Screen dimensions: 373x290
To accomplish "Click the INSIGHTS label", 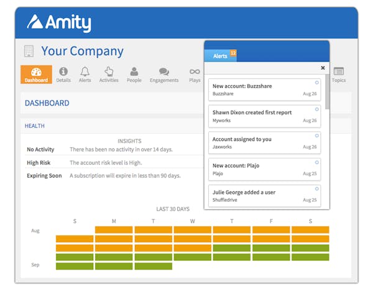I will click(129, 141).
